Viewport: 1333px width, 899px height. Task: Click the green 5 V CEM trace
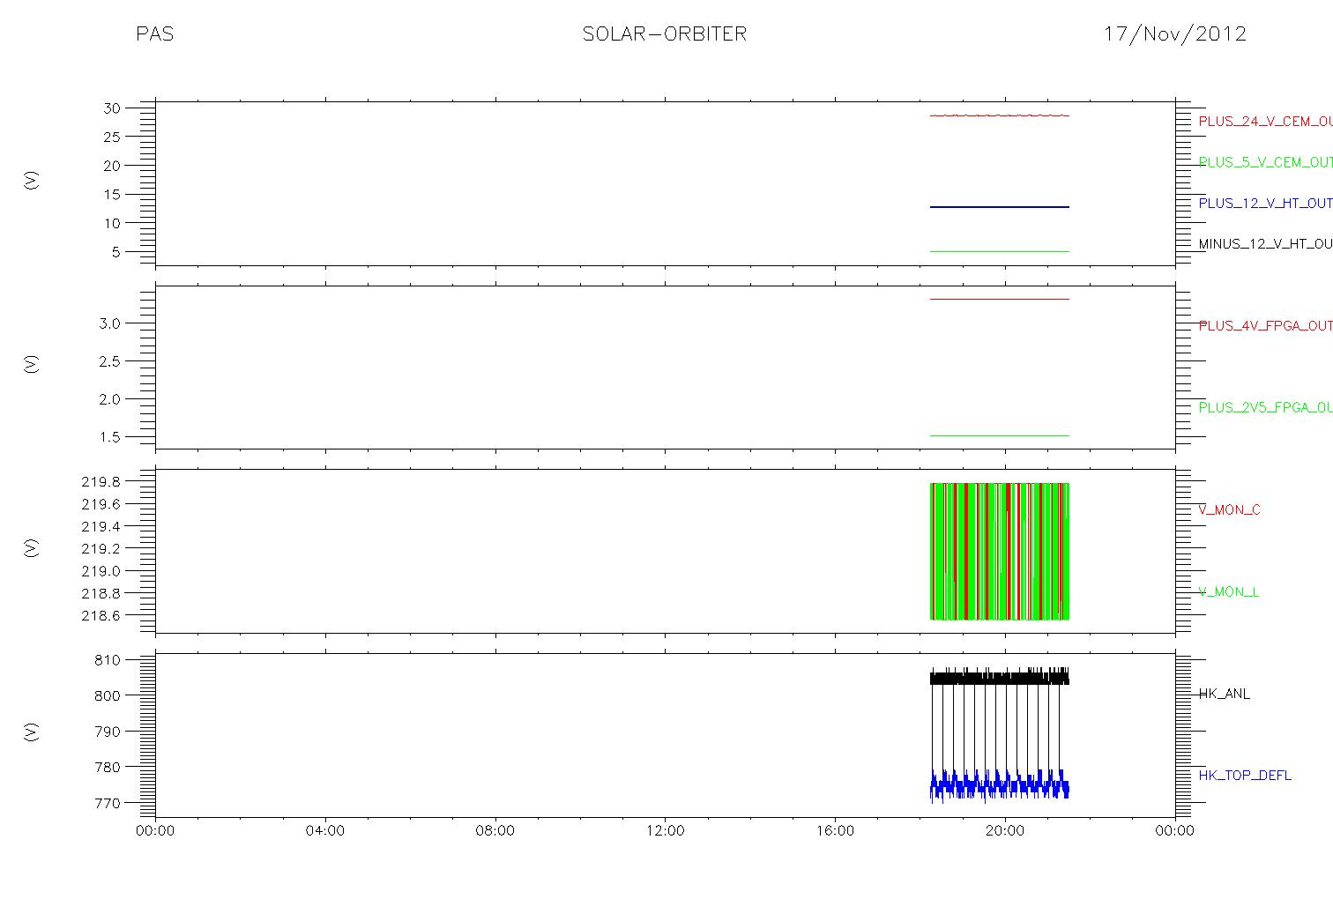[1000, 252]
